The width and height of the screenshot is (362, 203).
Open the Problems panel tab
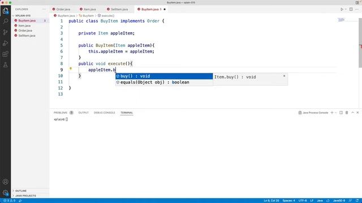pos(61,113)
